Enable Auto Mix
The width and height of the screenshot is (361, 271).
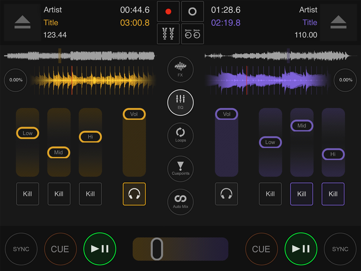pyautogui.click(x=180, y=201)
